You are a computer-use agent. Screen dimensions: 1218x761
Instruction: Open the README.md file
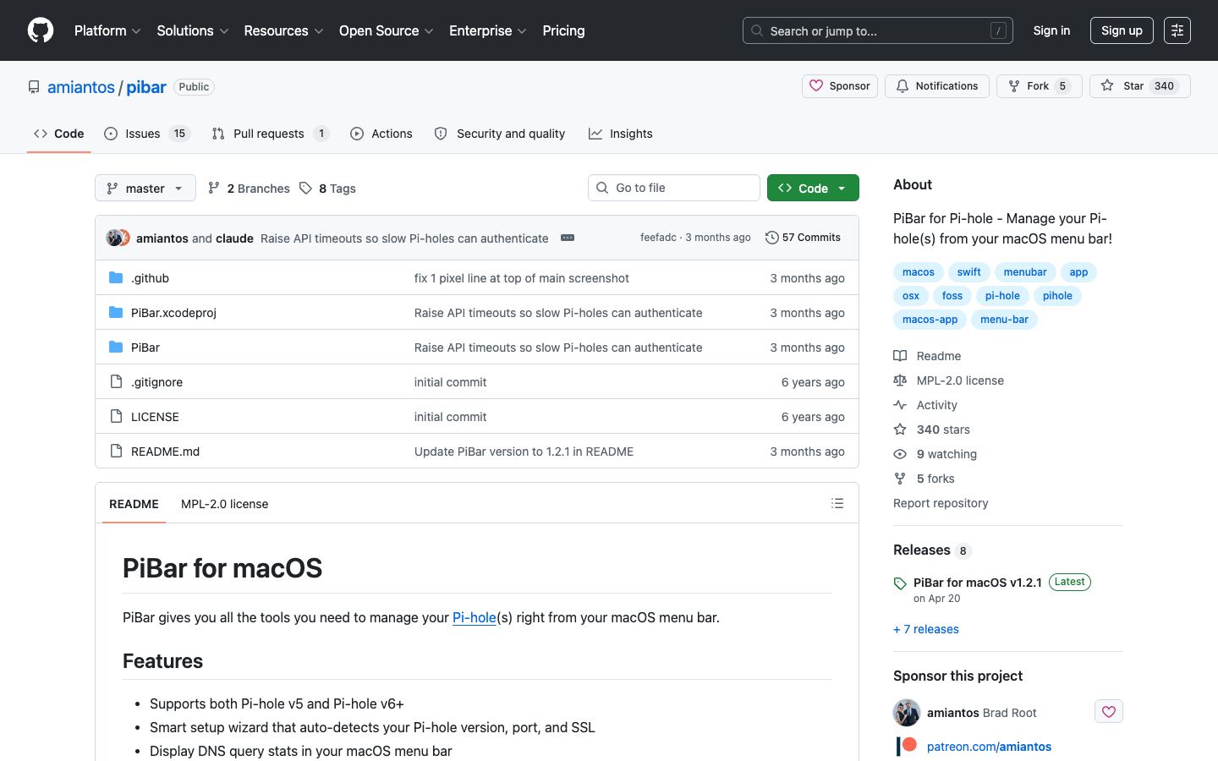pyautogui.click(x=165, y=452)
